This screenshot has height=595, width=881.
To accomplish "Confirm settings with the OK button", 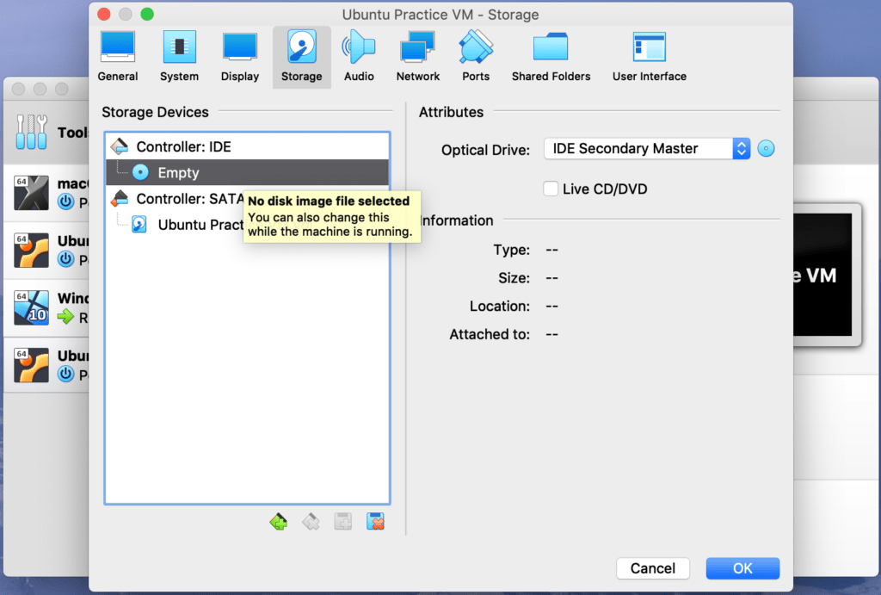I will pos(742,568).
